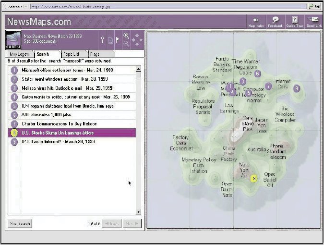Open result Melissa virus hits Outlook e-mail

click(72, 88)
